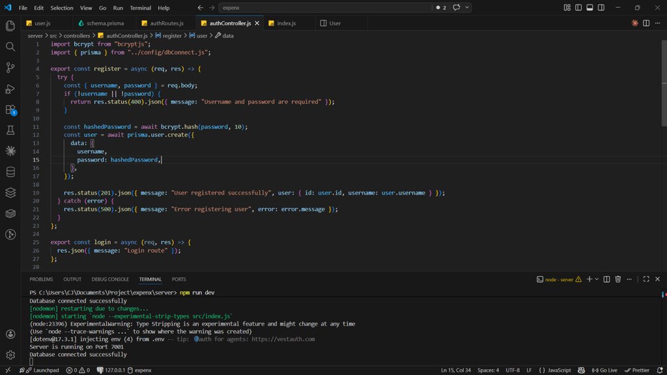Open the Terminal menu
Viewport: 667px width, 375px height.
coord(141,8)
